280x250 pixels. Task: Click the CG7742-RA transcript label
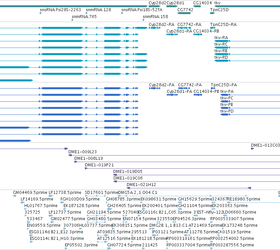[x=189, y=25]
